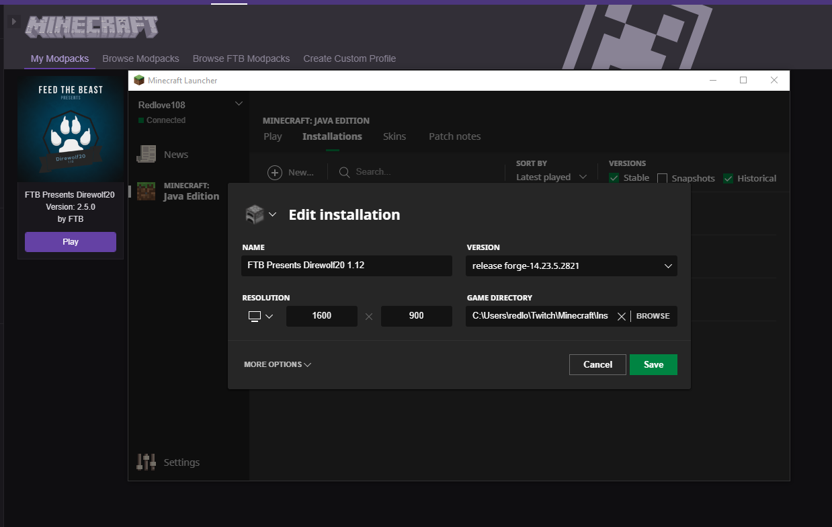Click the FTB Presents Direwolf20 title text
832x527 pixels.
coord(71,195)
